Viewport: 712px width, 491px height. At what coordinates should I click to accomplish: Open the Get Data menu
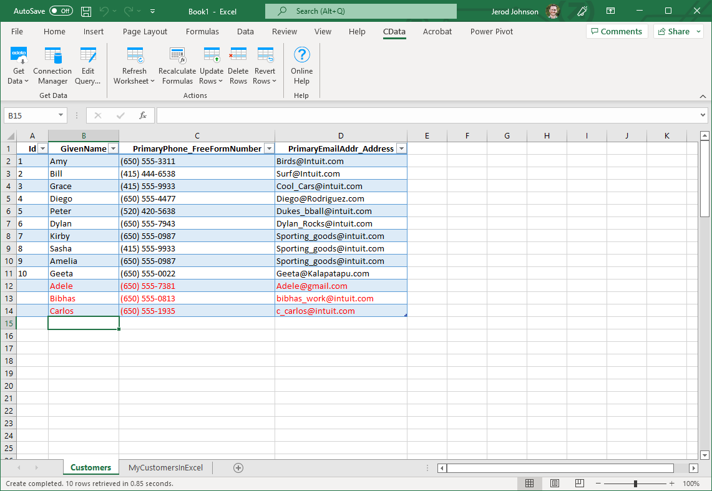point(19,66)
